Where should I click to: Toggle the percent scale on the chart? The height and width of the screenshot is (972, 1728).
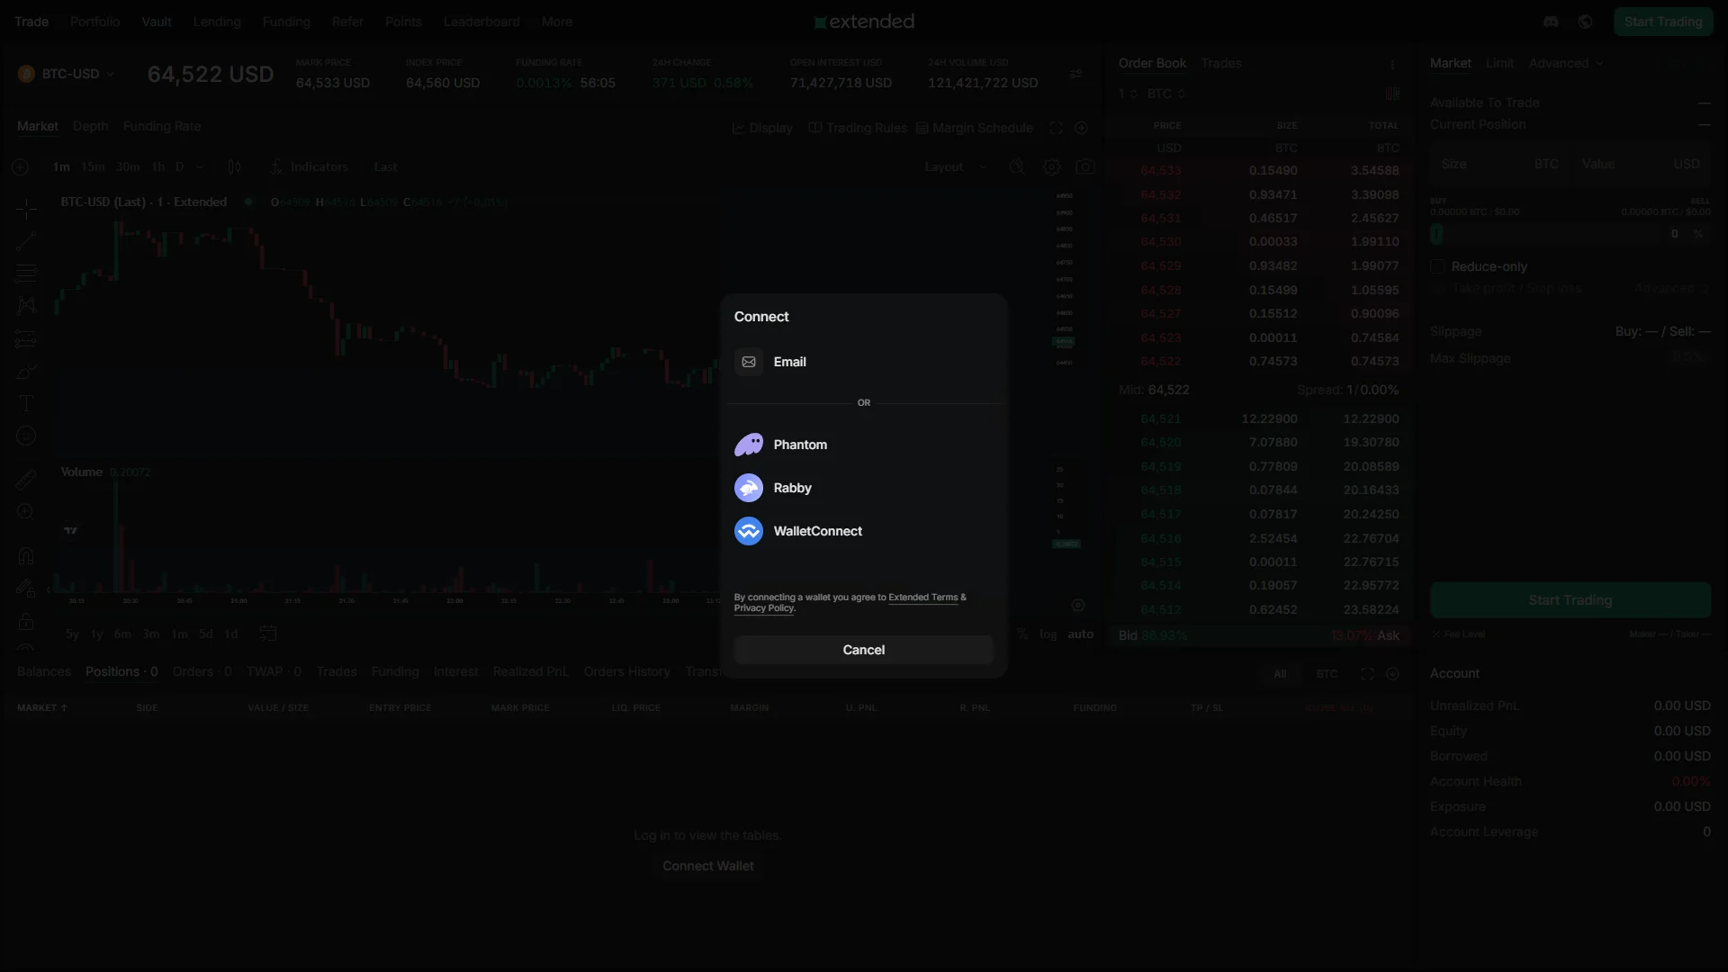point(1022,634)
